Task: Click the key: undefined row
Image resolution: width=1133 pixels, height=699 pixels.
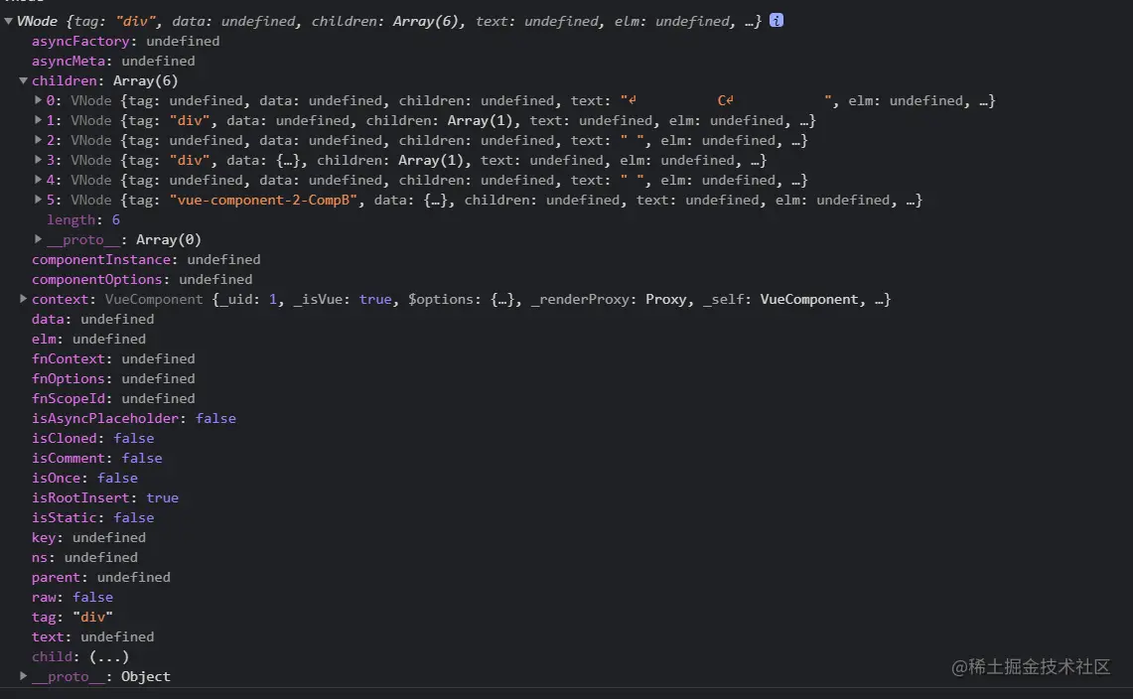Action: 88,537
